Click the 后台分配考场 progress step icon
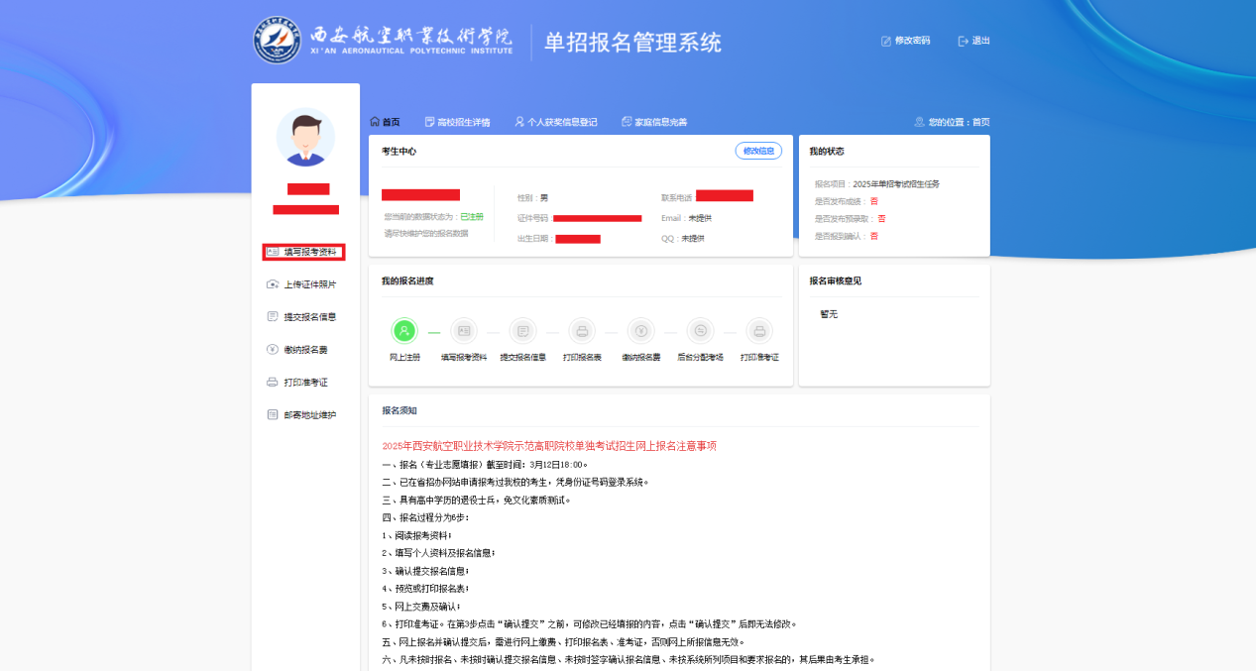This screenshot has height=671, width=1256. (700, 331)
